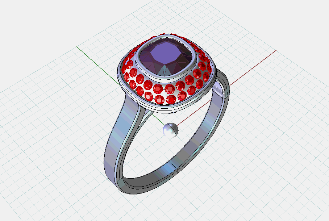
Task: Click the red stones visible behind the bezel top
Action: [152, 39]
